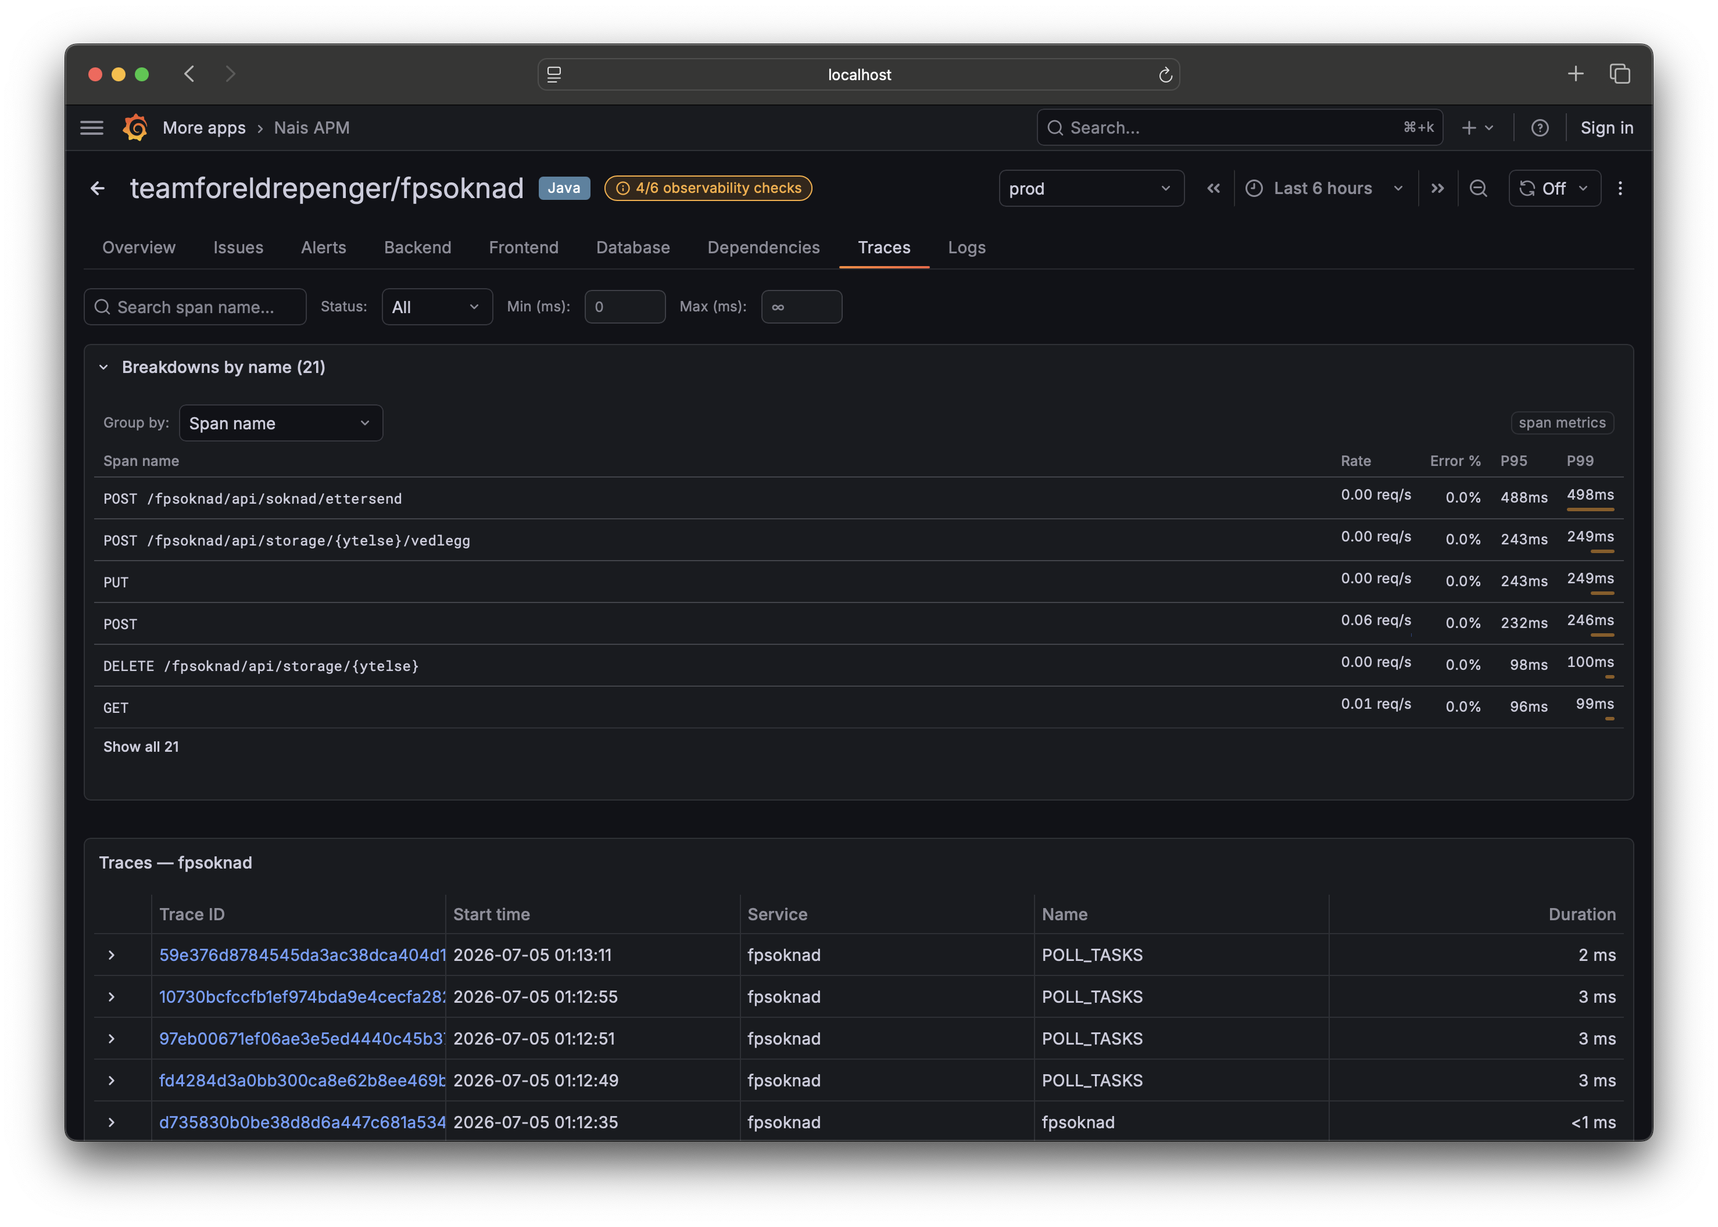Click the Grafana logo icon
Viewport: 1718px width, 1227px height.
pos(135,128)
